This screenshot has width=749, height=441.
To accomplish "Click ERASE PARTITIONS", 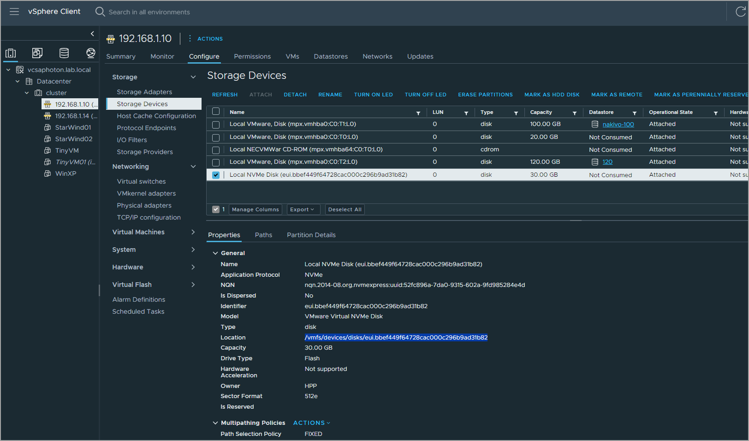I will point(485,95).
